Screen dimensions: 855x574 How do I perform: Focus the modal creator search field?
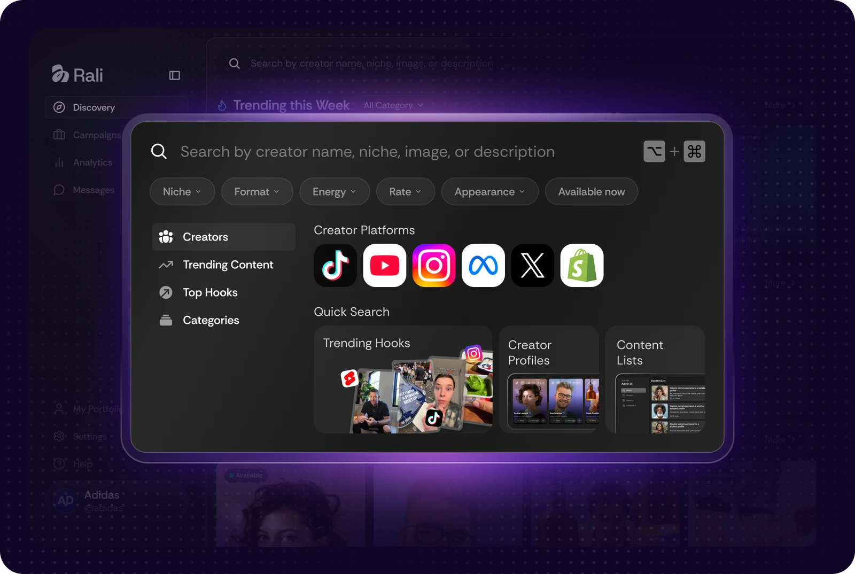coord(368,152)
